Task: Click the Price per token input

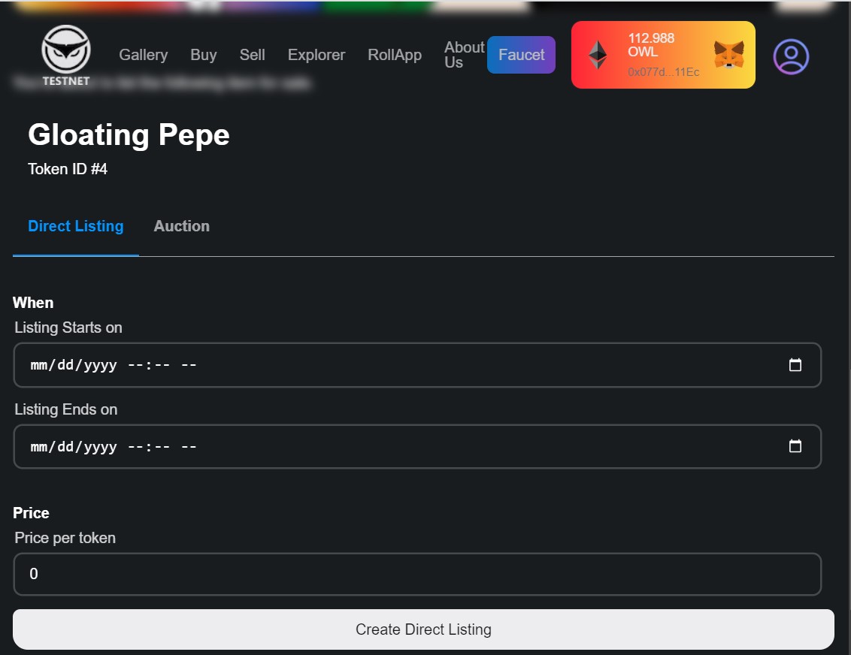Action: point(417,574)
